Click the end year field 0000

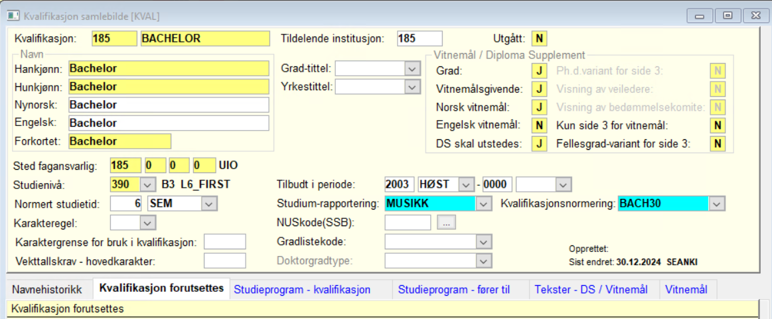(x=497, y=185)
